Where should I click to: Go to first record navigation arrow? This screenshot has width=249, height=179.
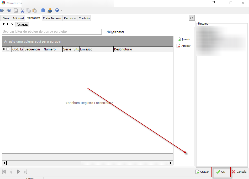pos(4,172)
